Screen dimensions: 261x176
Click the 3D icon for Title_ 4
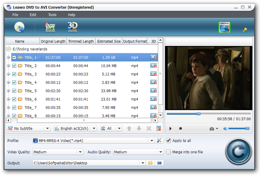point(153,82)
